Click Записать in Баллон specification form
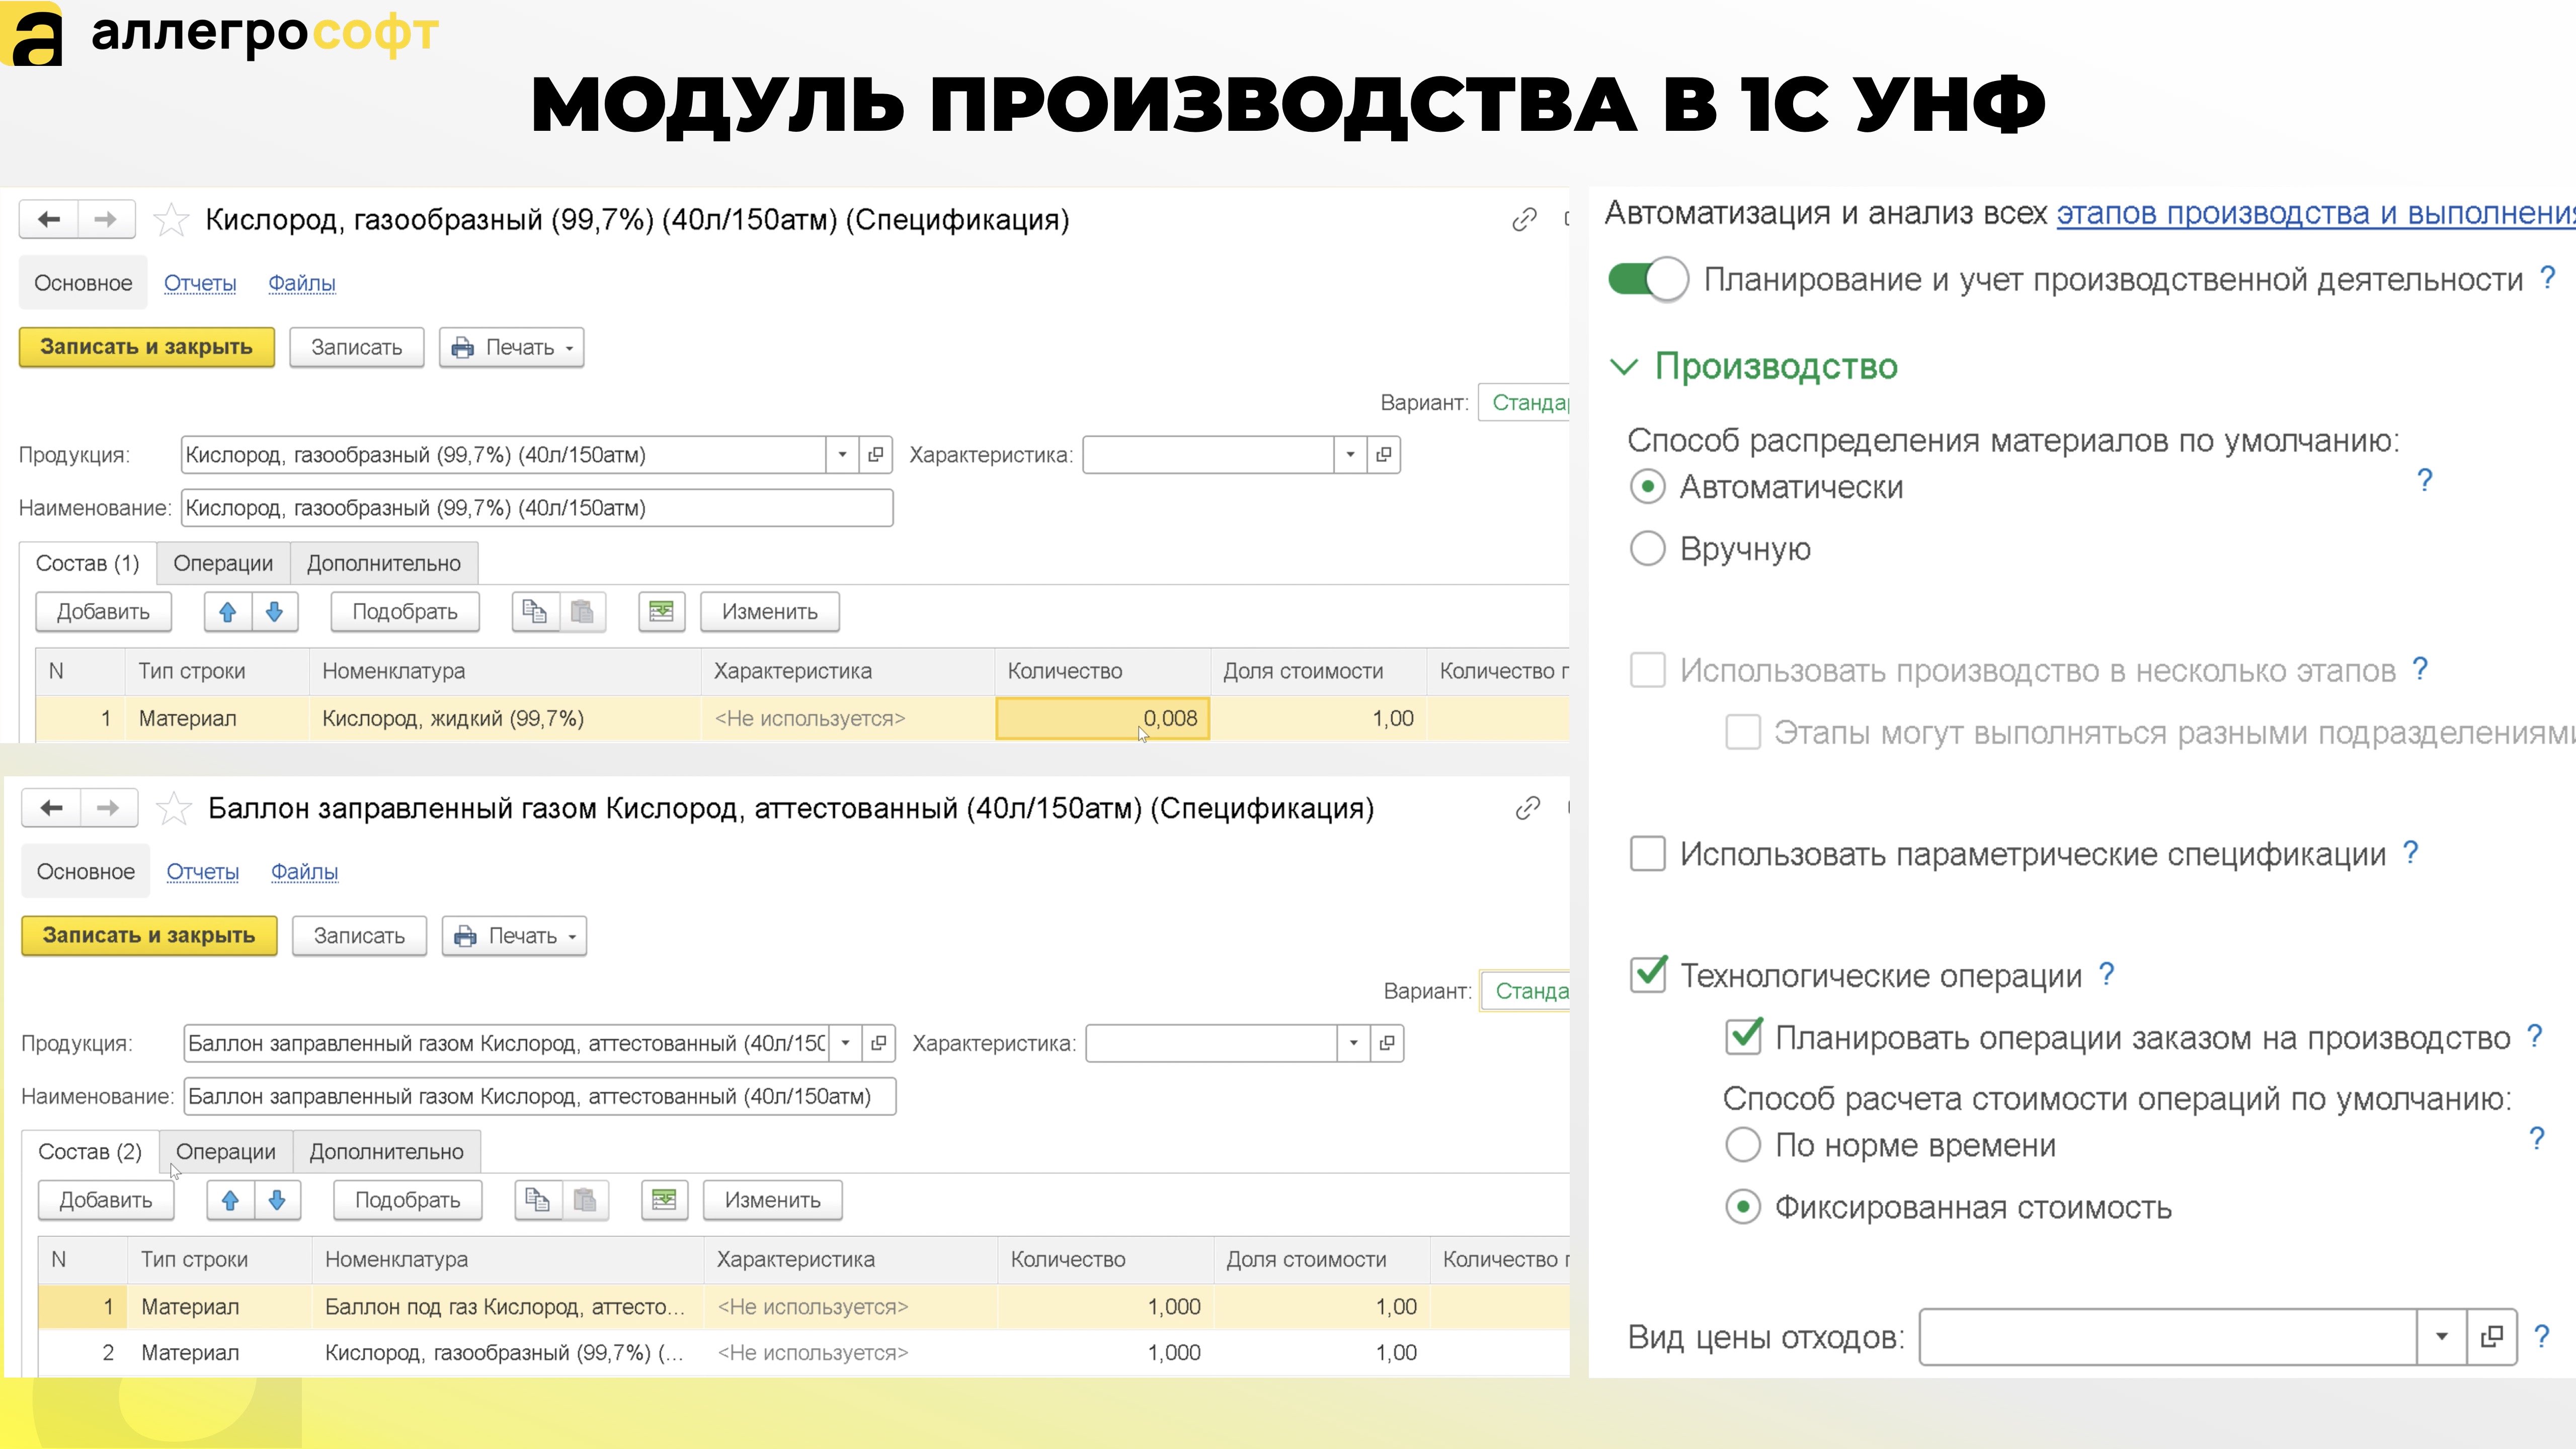The height and width of the screenshot is (1449, 2576). click(x=360, y=936)
